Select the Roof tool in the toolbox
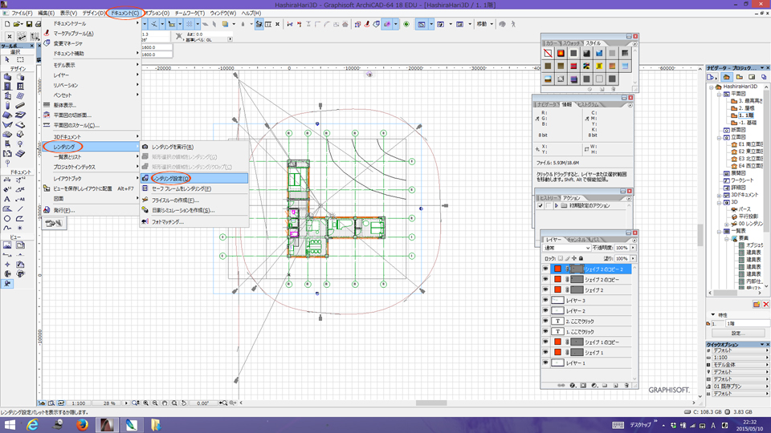The width and height of the screenshot is (771, 433). pyautogui.click(x=7, y=115)
